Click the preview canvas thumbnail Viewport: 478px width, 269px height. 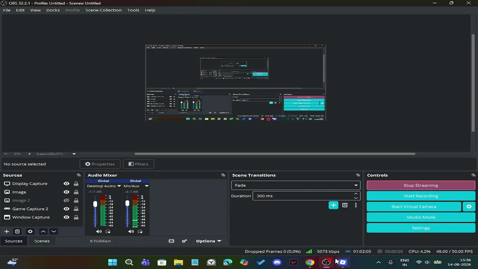click(x=236, y=83)
